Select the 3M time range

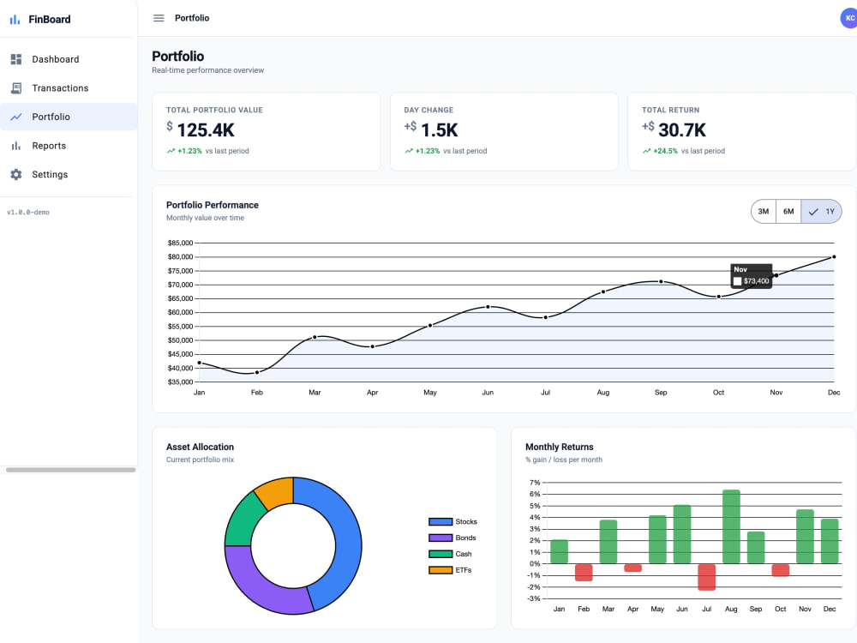click(764, 212)
